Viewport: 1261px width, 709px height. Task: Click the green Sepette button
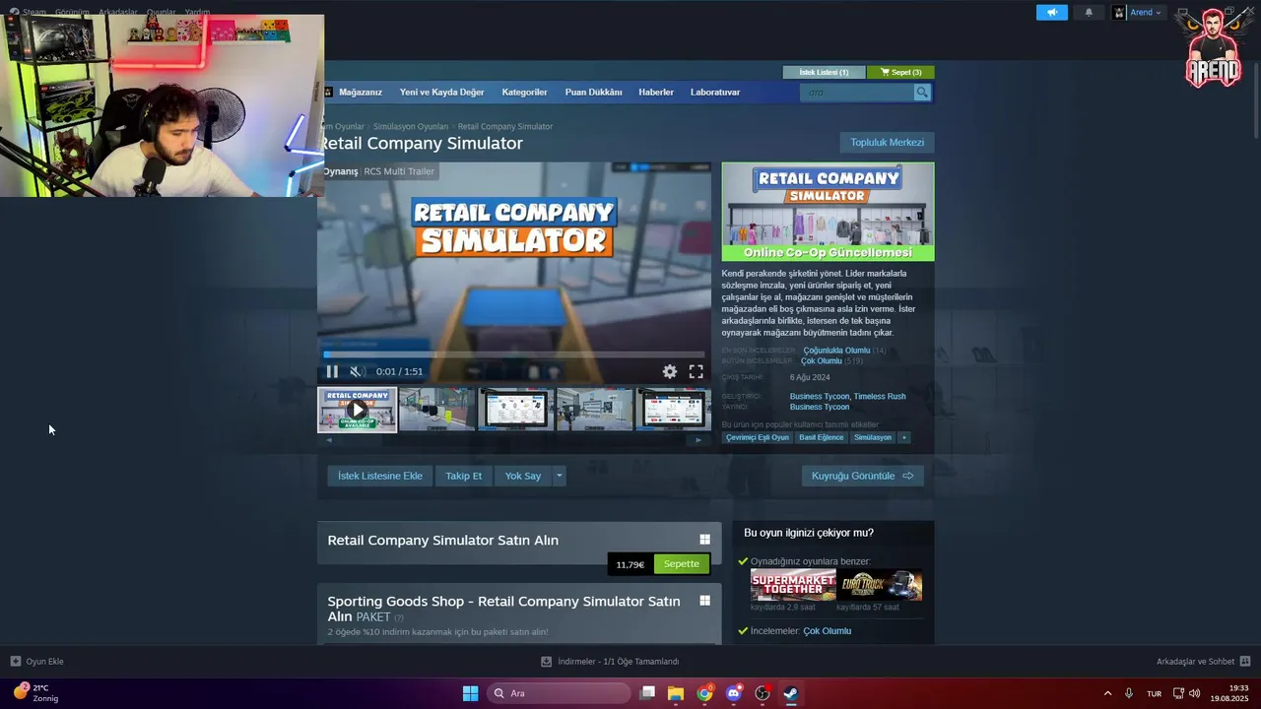(x=681, y=564)
